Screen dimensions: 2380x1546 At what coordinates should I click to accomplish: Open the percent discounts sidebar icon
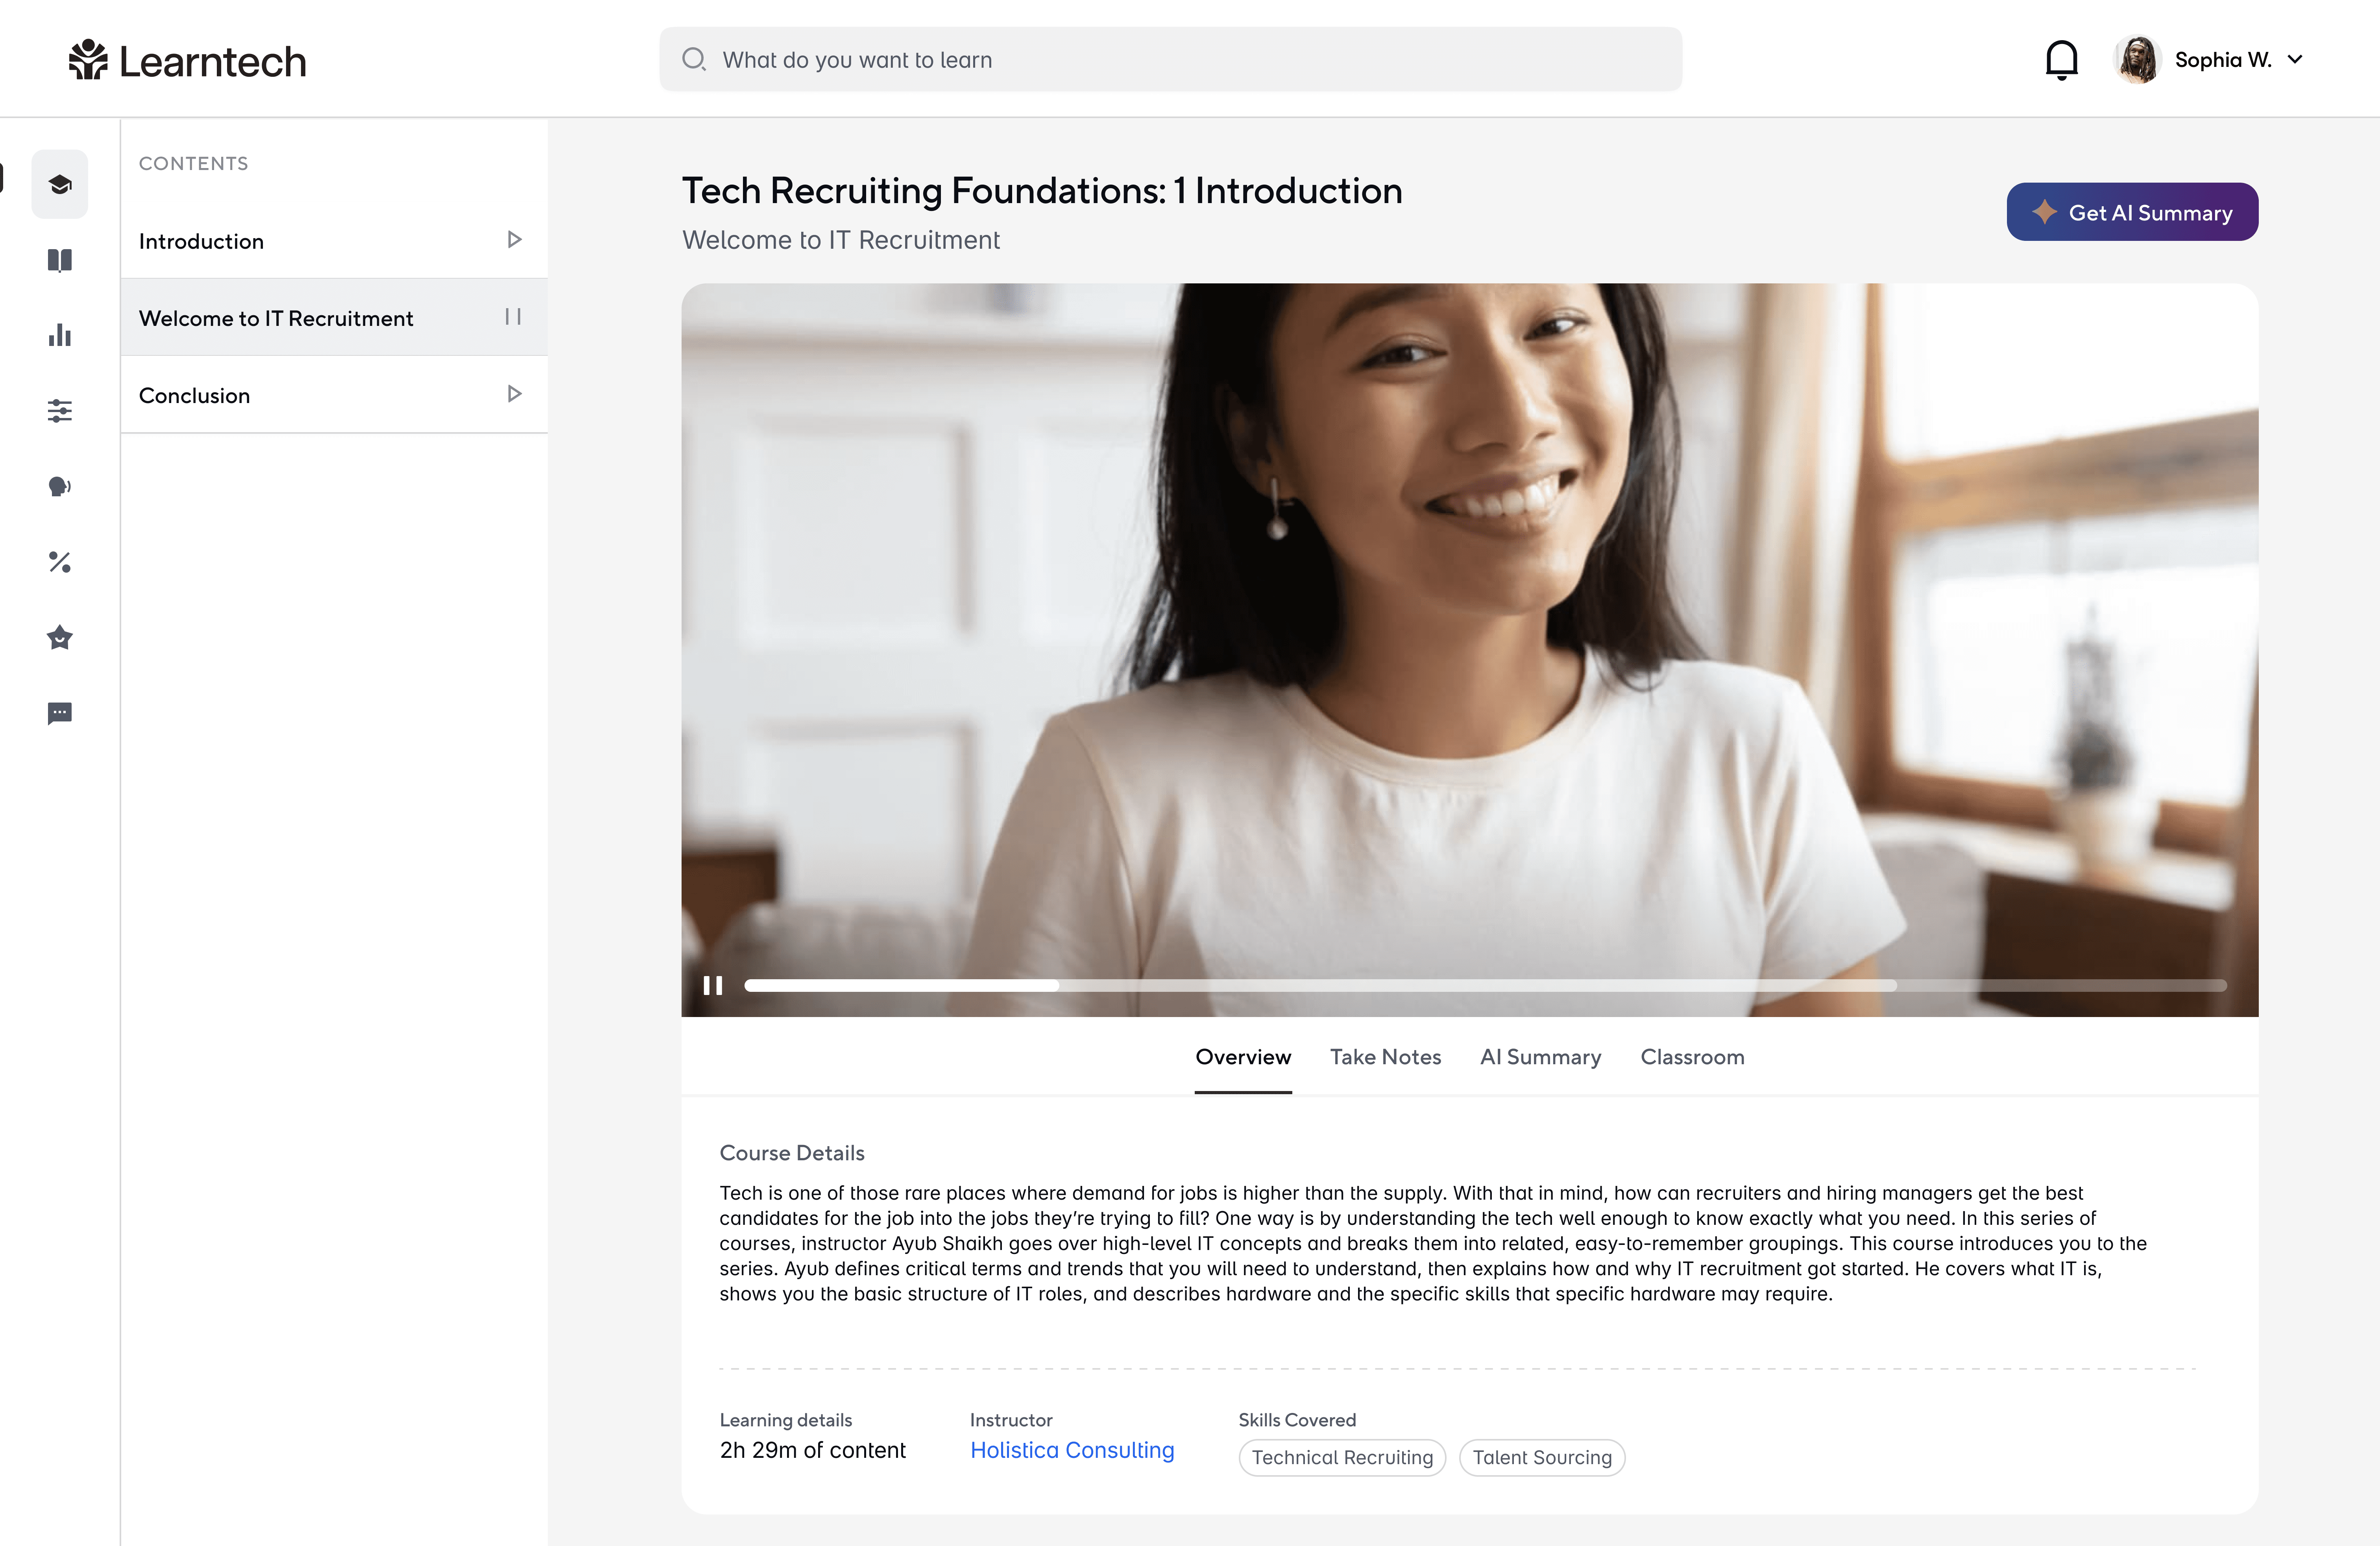(x=60, y=562)
